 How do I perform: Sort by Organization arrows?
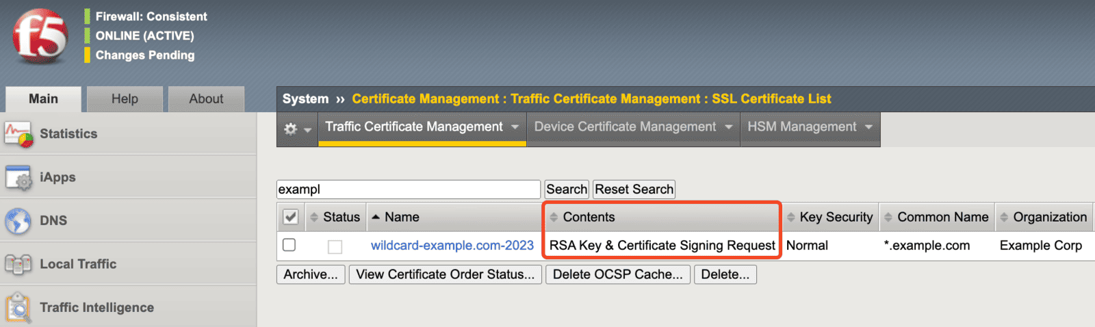click(x=1004, y=218)
